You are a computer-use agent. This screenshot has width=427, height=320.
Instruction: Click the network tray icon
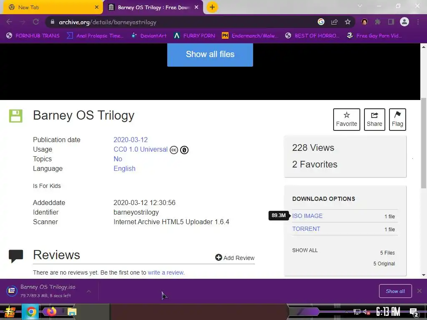(357, 312)
